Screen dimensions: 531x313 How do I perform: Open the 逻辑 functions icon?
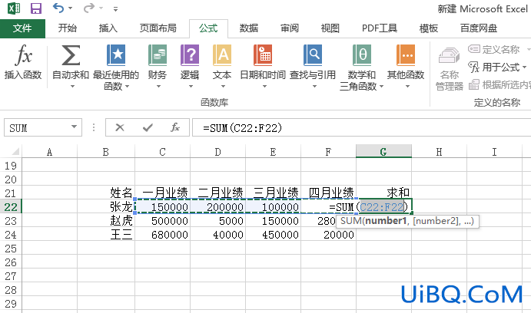coord(190,54)
